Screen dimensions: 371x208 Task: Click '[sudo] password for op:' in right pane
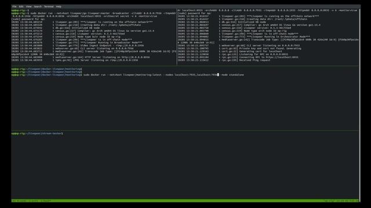(x=194, y=13)
